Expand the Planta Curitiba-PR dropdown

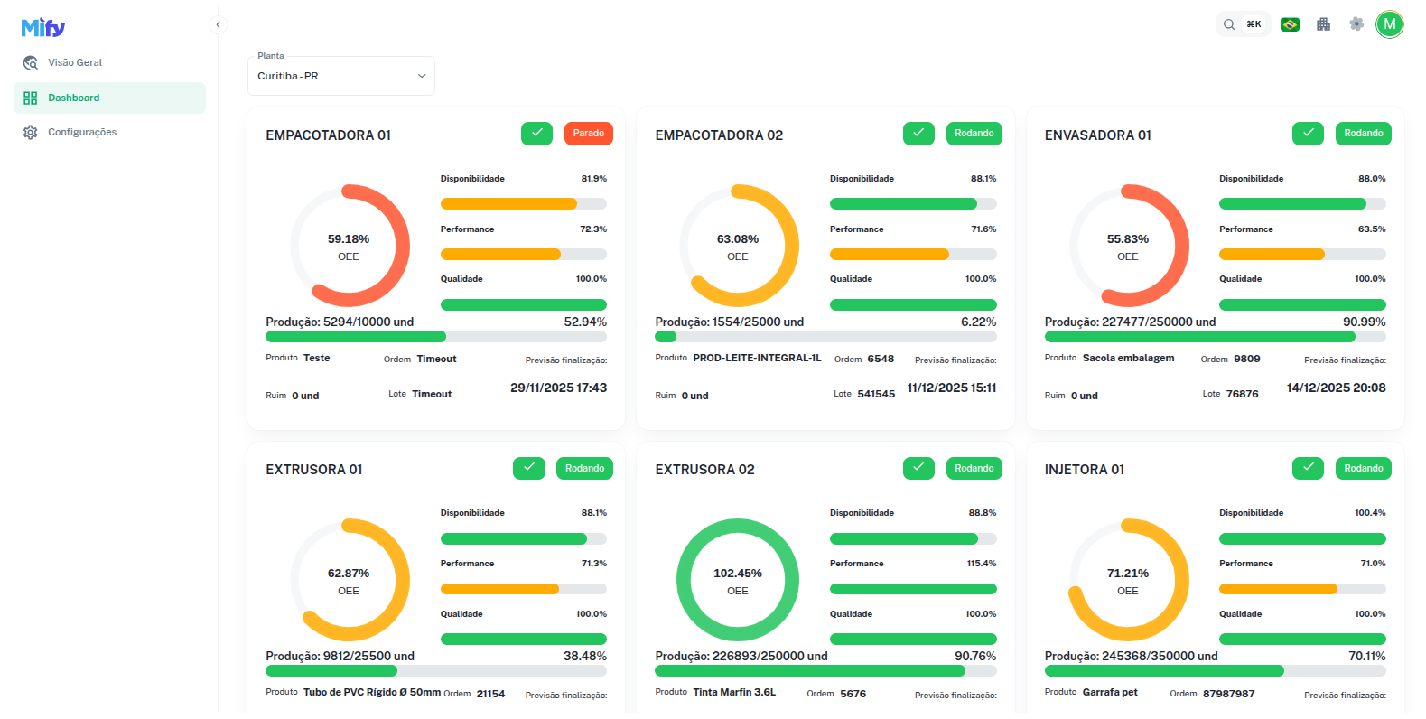click(340, 77)
